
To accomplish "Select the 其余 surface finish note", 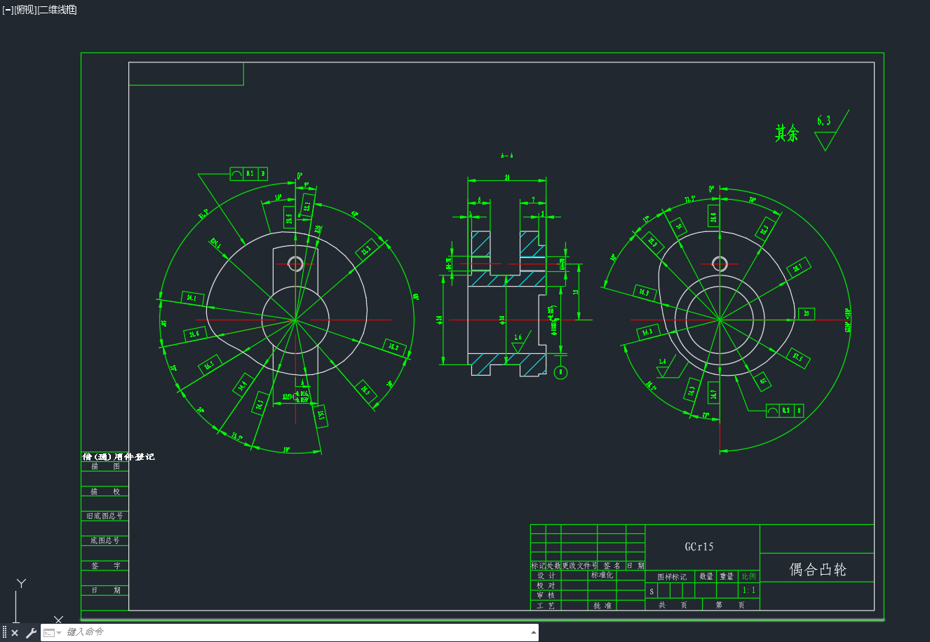I will click(786, 133).
